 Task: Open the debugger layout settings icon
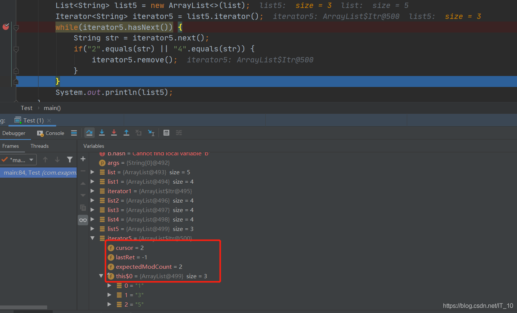tap(74, 133)
